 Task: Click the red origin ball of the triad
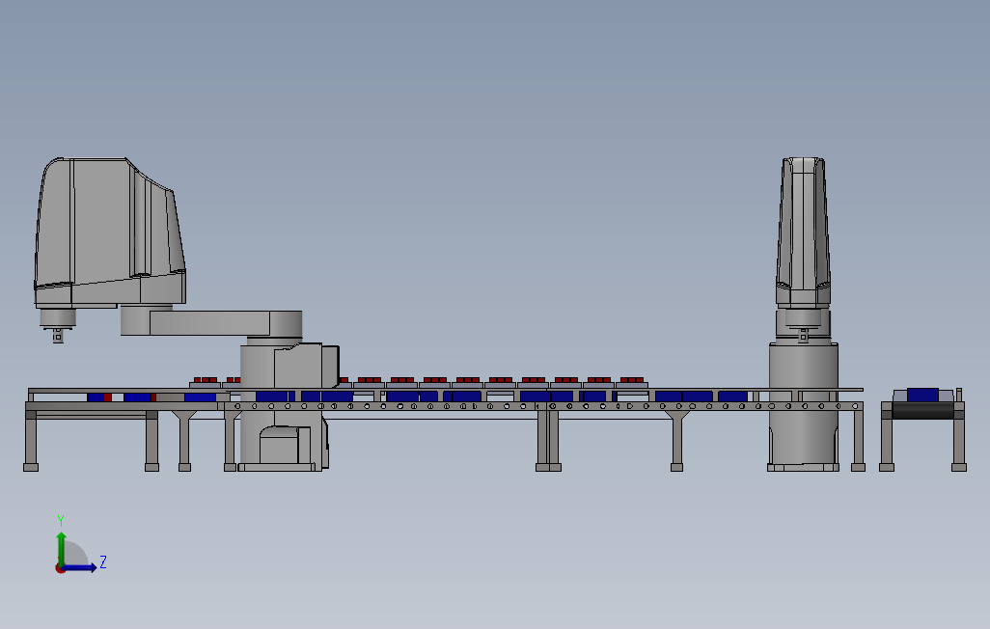point(60,569)
